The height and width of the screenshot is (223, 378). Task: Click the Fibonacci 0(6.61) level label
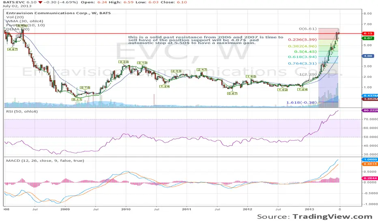click(x=308, y=29)
